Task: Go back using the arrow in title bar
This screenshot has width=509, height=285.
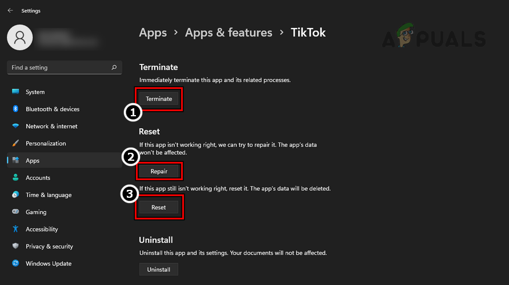Action: [x=10, y=10]
